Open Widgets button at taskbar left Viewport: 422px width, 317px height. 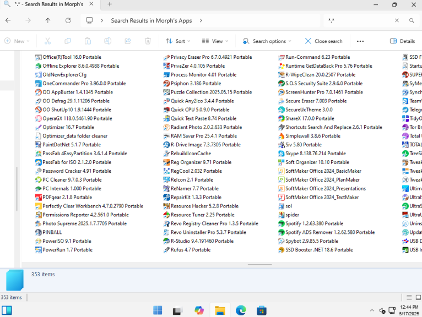click(7, 310)
